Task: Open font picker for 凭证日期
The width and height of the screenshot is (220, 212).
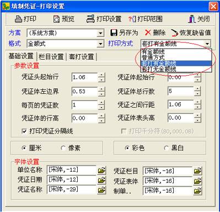Action: click(101, 180)
